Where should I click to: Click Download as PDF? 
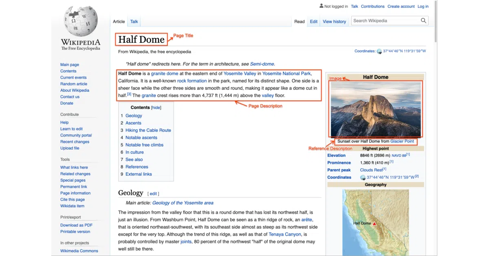click(x=76, y=225)
